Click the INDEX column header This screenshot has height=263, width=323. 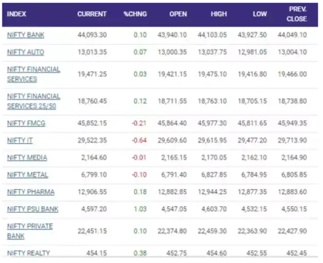[17, 14]
